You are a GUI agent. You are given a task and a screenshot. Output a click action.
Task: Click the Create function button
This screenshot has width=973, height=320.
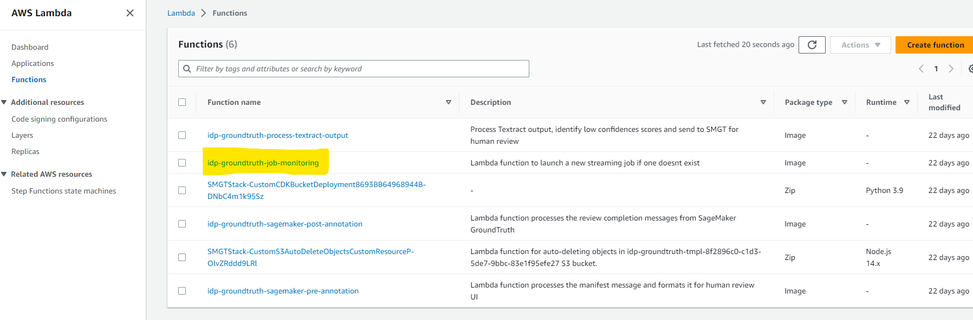click(x=935, y=45)
